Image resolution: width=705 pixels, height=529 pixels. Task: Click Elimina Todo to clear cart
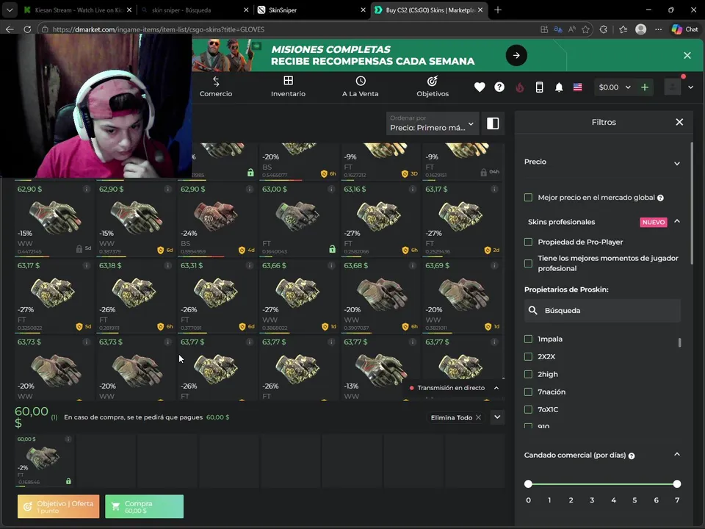(456, 417)
